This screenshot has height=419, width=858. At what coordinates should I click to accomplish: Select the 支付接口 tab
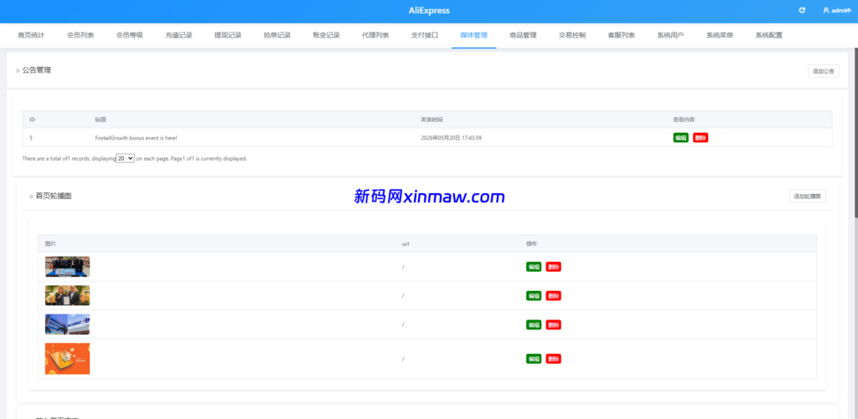pyautogui.click(x=425, y=35)
